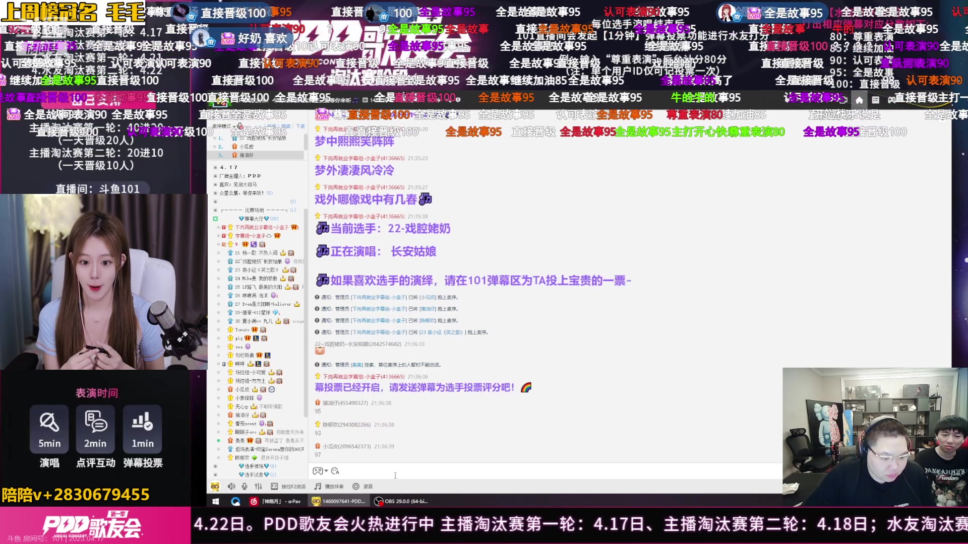Click the 2min 点评互动 comment icon
Screen dimensions: 968x544
click(95, 429)
